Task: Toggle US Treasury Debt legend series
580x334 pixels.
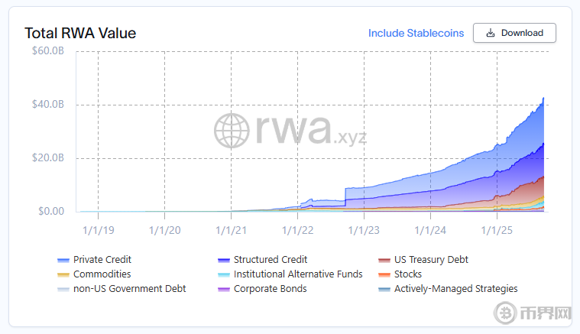Action: point(430,260)
